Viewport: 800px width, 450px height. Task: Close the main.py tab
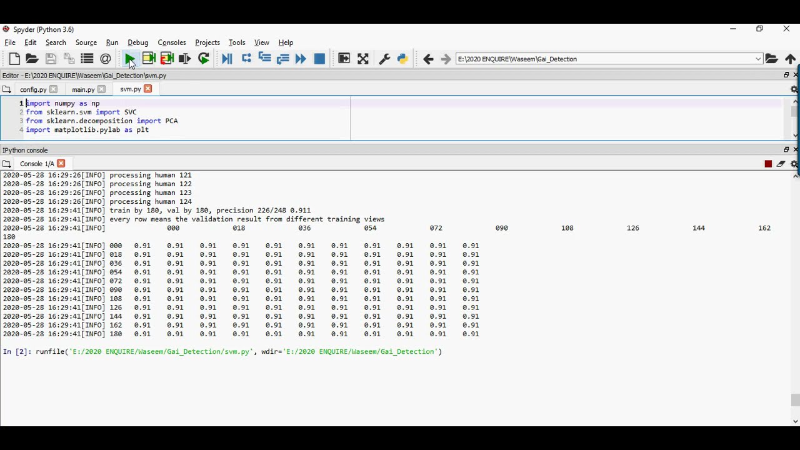point(101,89)
